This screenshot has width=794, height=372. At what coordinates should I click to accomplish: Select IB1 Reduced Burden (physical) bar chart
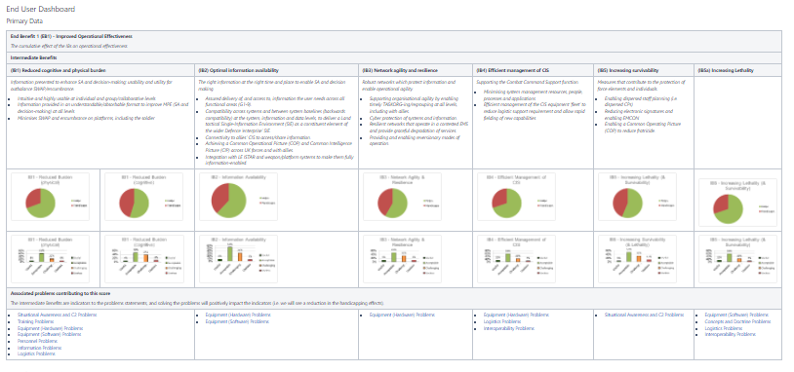[50, 258]
